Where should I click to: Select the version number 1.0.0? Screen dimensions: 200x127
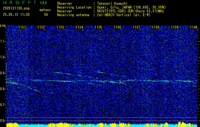point(43,3)
